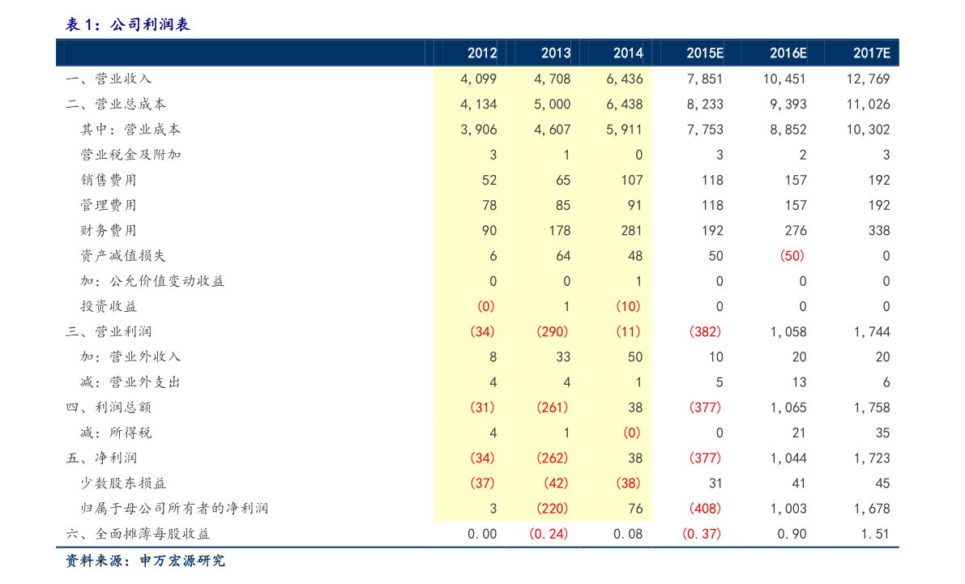This screenshot has height=584, width=965.
Task: Click the row label '减:营业外支出'
Action: pyautogui.click(x=130, y=382)
